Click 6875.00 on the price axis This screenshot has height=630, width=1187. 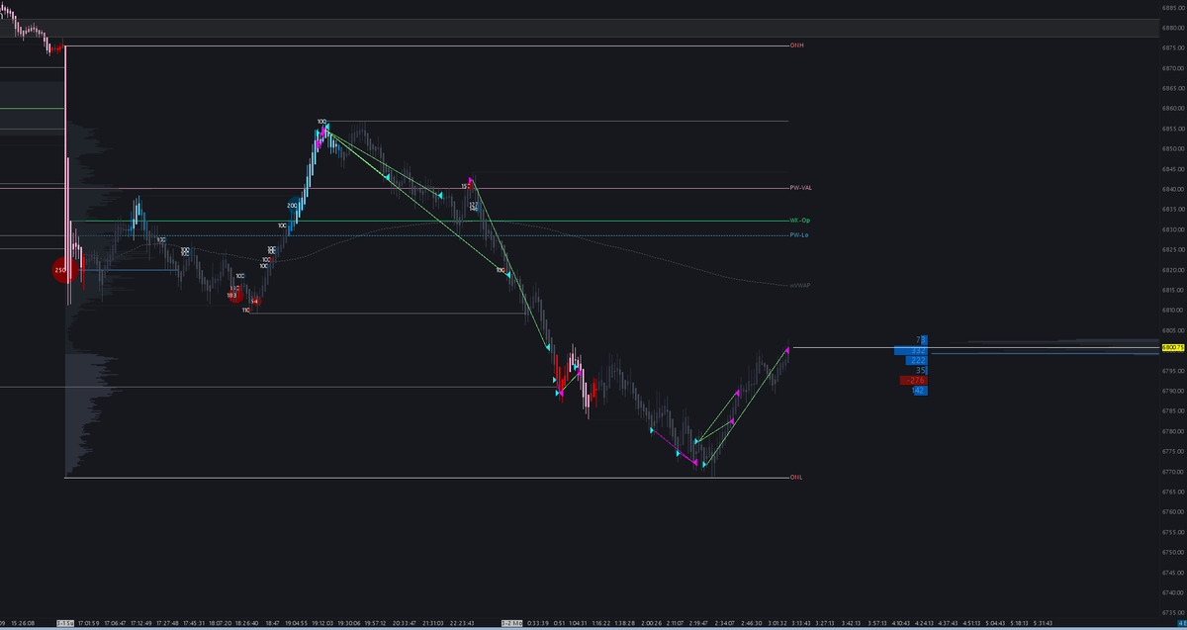pos(1173,47)
